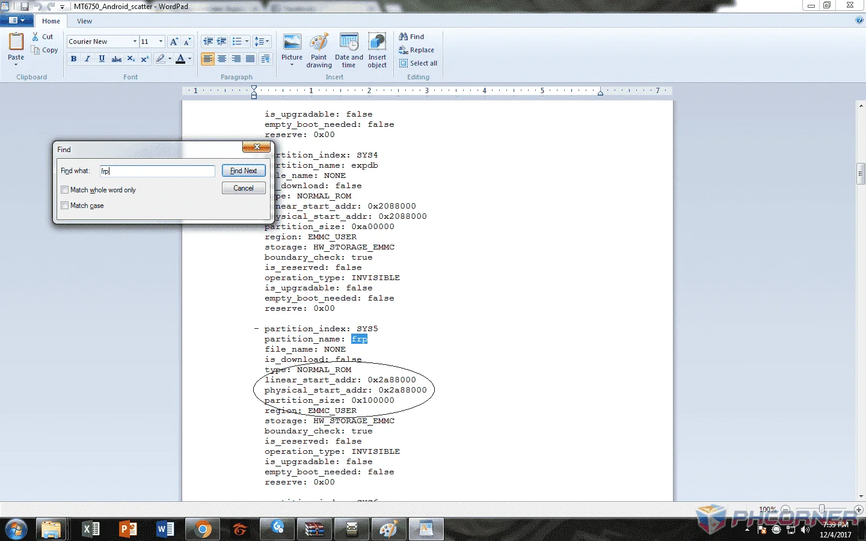The height and width of the screenshot is (541, 866).
Task: Toggle Bold formatting
Action: [x=73, y=59]
